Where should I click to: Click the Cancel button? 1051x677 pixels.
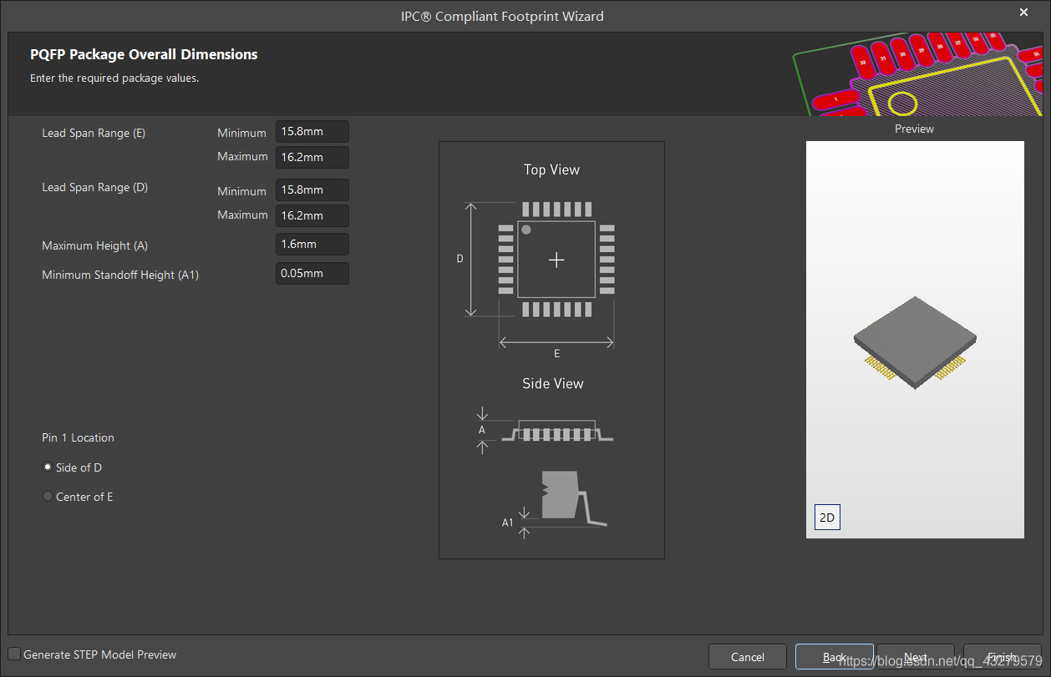pos(748,657)
